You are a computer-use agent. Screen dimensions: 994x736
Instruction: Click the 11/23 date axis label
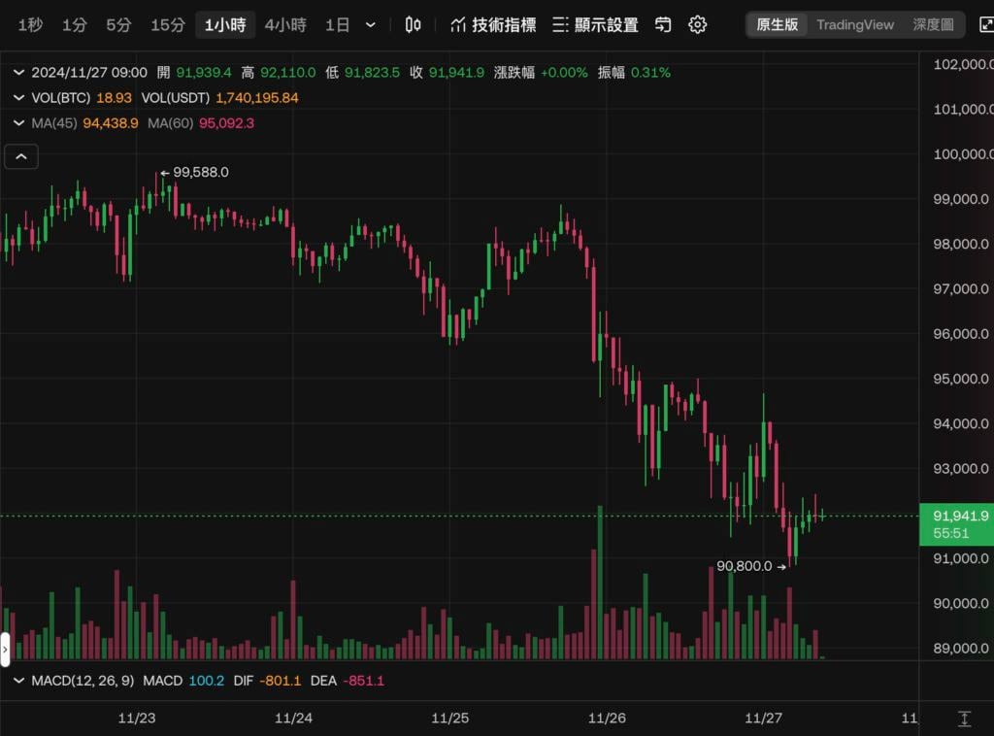pos(136,718)
